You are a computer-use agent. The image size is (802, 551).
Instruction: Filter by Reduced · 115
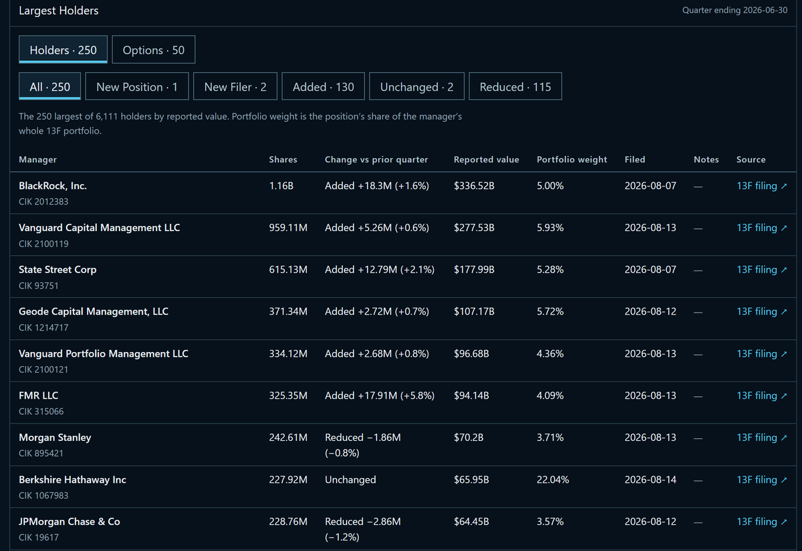(515, 87)
